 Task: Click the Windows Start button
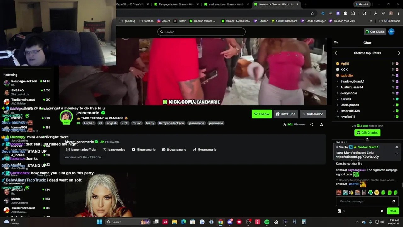tap(99, 222)
